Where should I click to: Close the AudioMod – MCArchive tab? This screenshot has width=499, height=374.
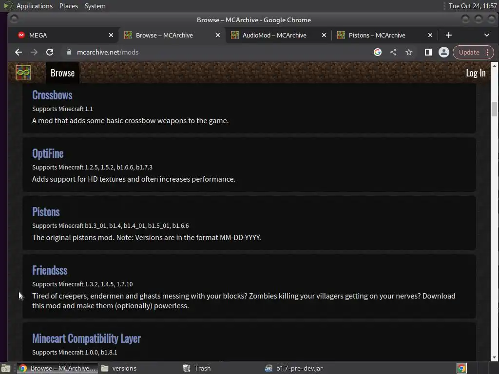point(324,35)
